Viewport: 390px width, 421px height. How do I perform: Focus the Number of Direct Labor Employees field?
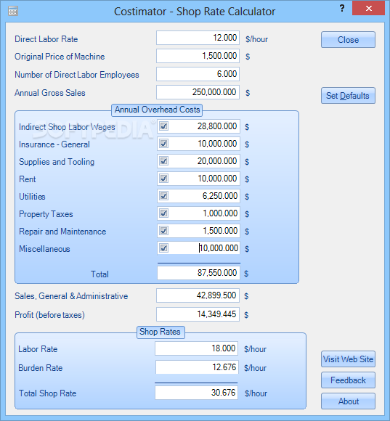coord(198,74)
